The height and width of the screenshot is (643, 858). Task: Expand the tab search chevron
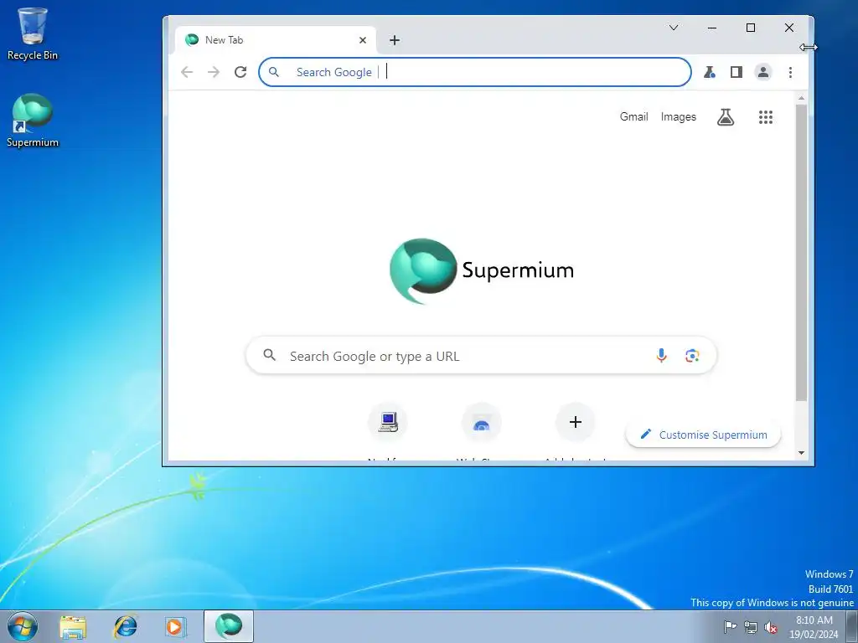tap(674, 28)
